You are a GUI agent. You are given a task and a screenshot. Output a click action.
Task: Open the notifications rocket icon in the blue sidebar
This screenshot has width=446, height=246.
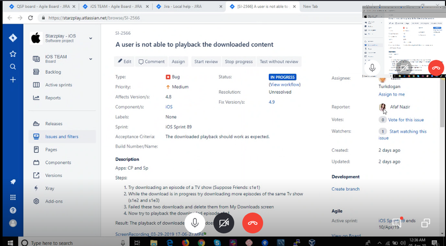pos(13,182)
